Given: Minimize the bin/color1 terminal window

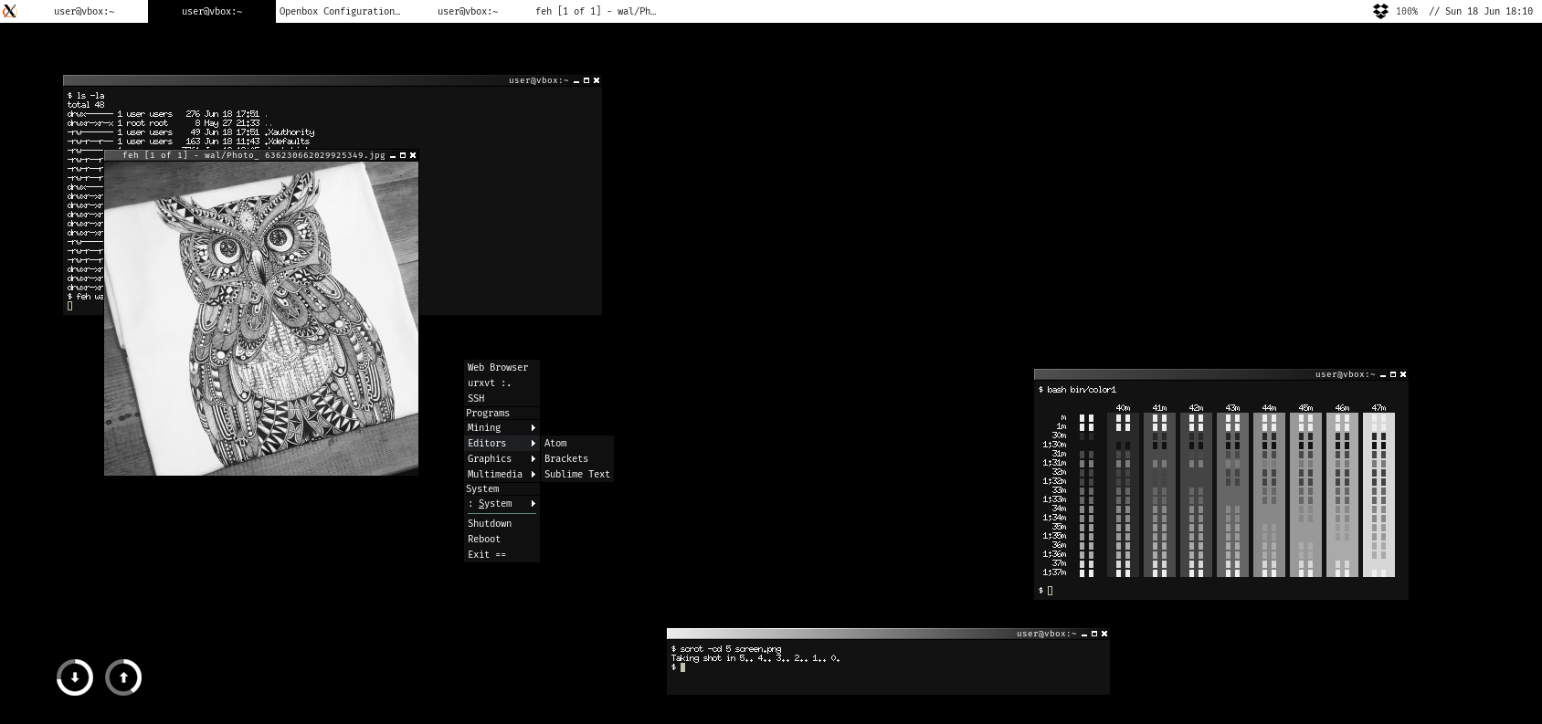Looking at the screenshot, I should point(1383,375).
